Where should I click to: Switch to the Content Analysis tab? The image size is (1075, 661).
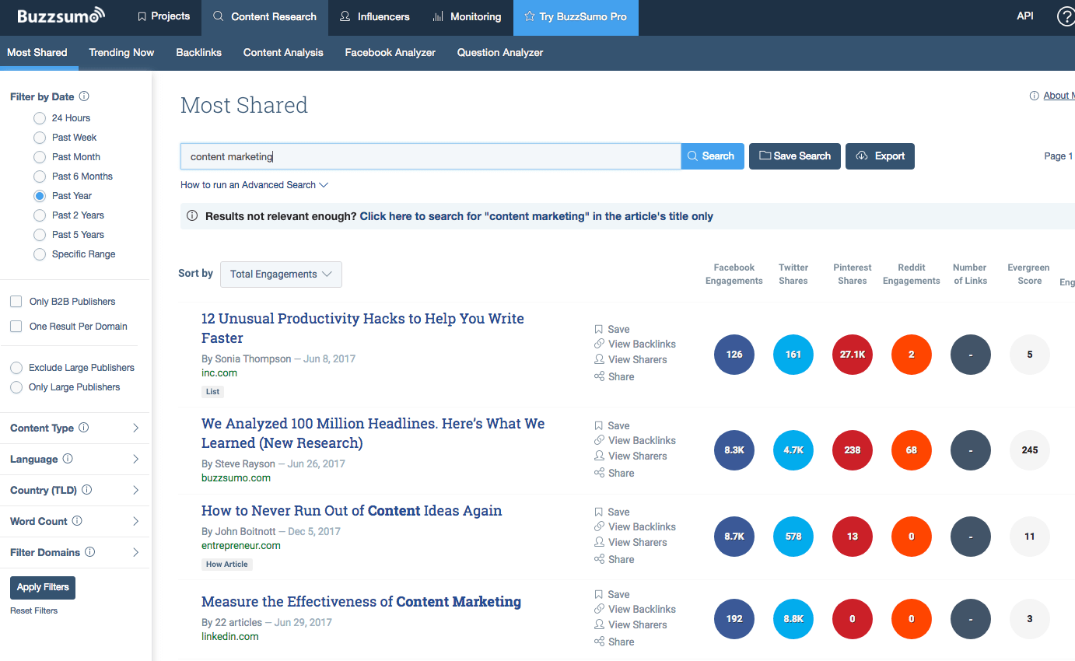[283, 53]
